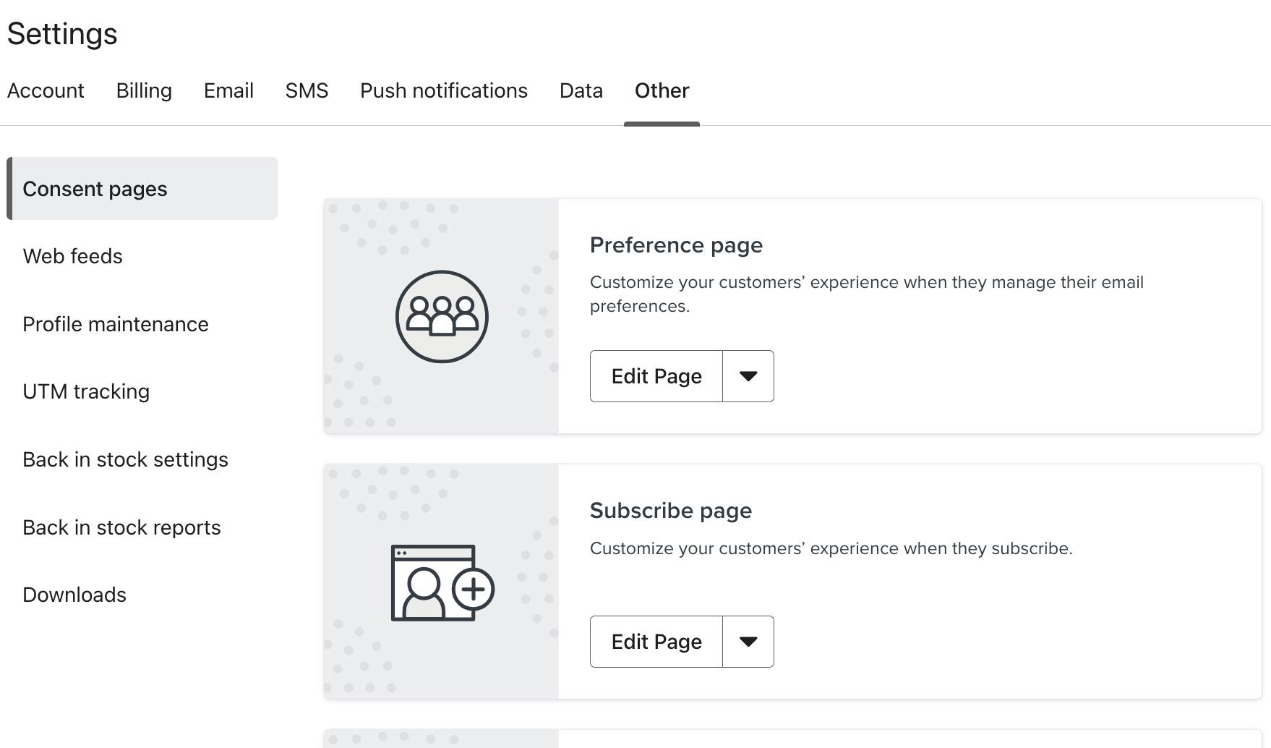1271x748 pixels.
Task: Expand dropdown arrow beside Preference page Edit Page
Action: click(x=748, y=376)
